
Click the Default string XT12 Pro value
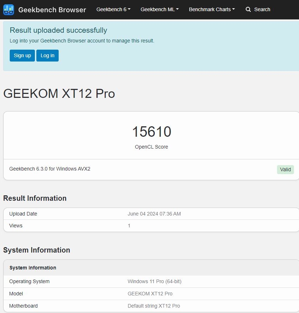point(154,306)
